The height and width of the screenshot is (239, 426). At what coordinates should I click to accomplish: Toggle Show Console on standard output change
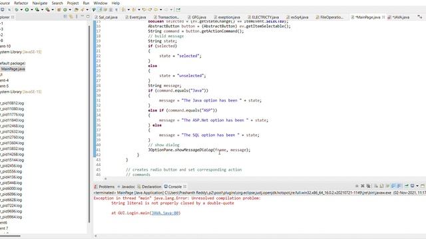tap(393, 186)
